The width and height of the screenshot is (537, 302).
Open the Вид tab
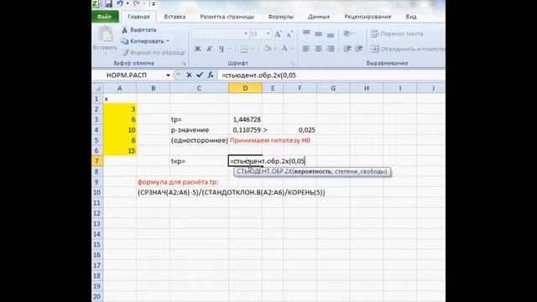tap(411, 17)
